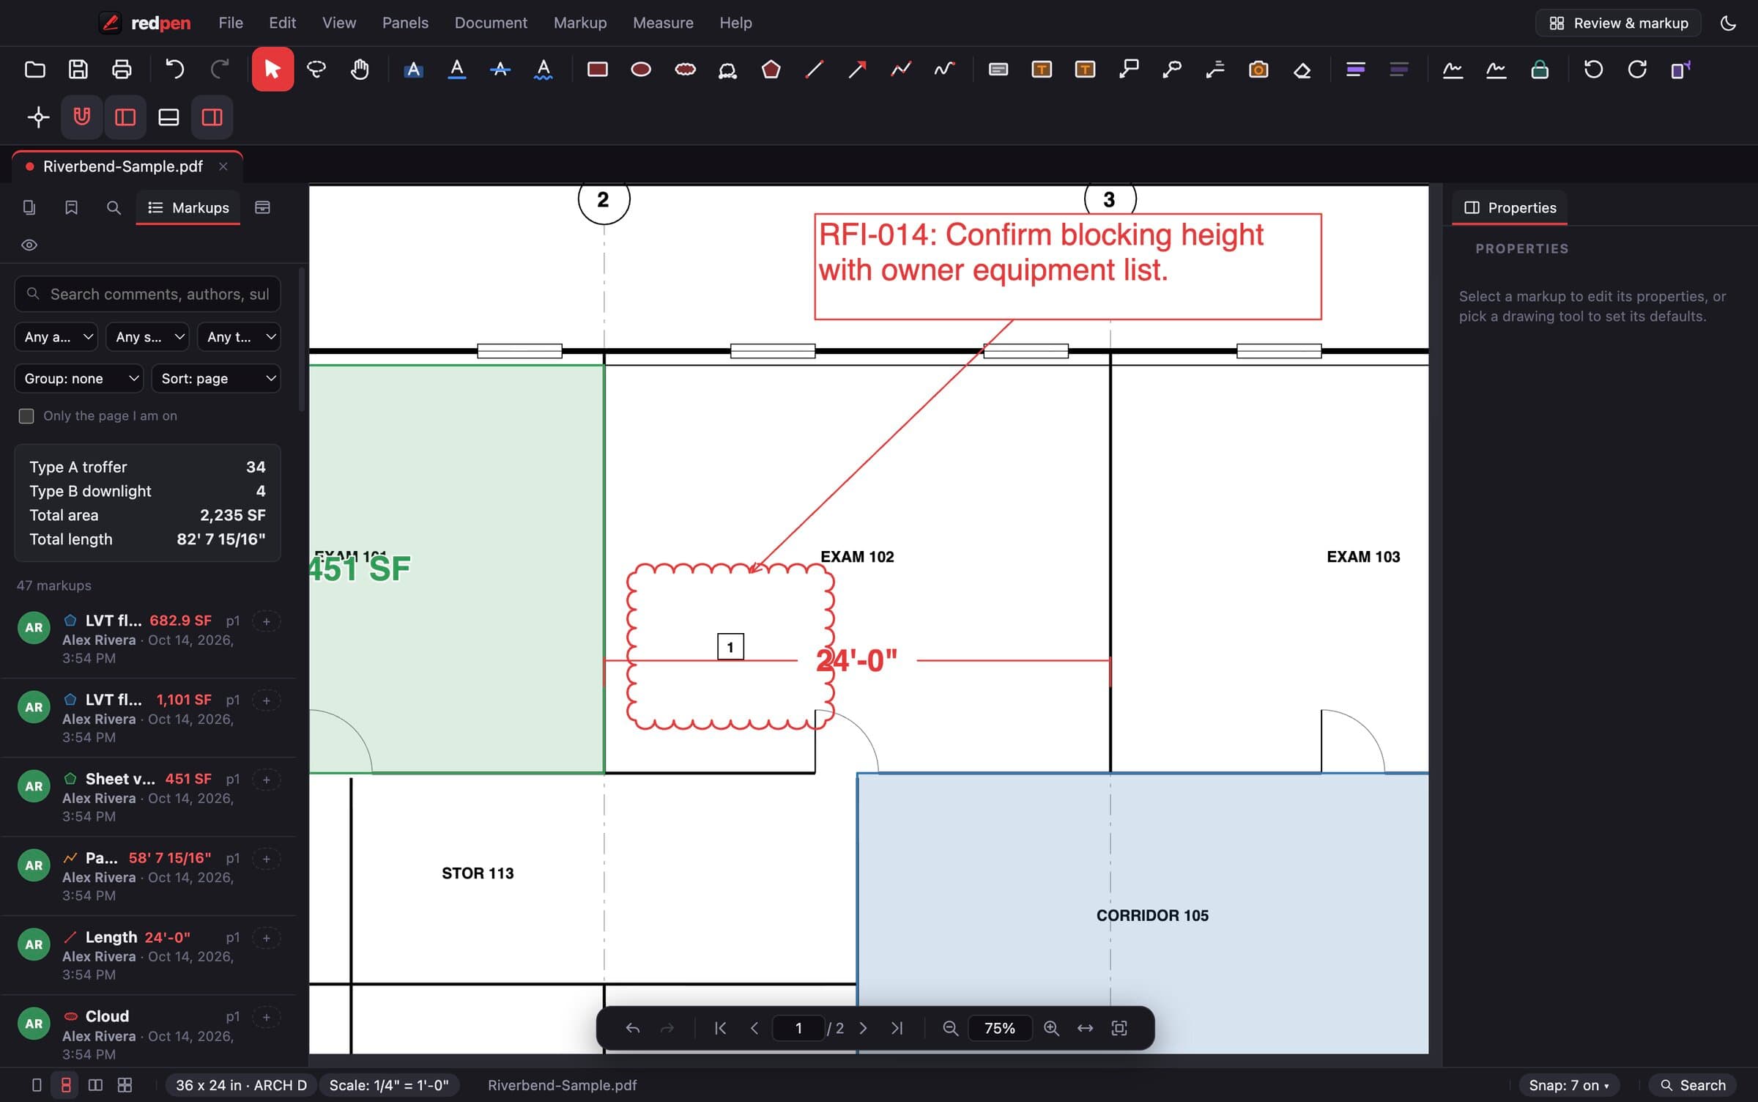1758x1102 pixels.
Task: Check Only the page I am on
Action: pyautogui.click(x=26, y=416)
